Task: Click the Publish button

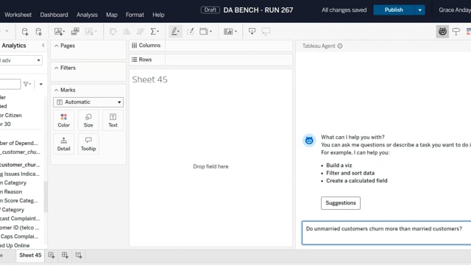Action: click(394, 10)
